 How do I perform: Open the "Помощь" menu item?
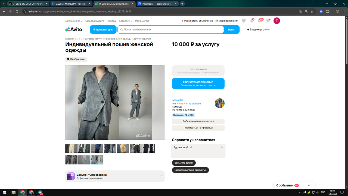pos(111,21)
